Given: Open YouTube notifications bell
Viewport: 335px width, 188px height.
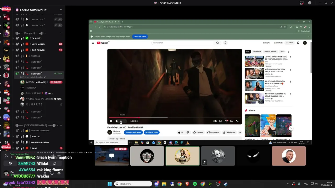Looking at the screenshot, I should coord(298,43).
